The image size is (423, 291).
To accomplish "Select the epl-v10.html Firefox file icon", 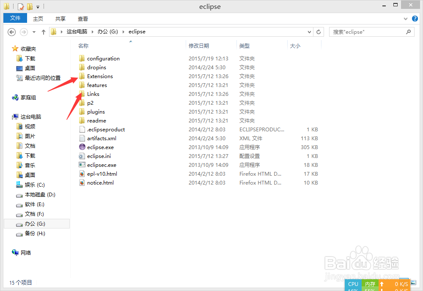I will pyautogui.click(x=82, y=174).
